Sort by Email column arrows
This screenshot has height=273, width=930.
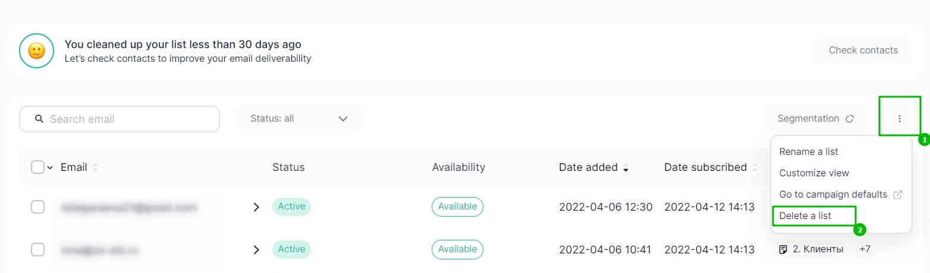pyautogui.click(x=95, y=167)
